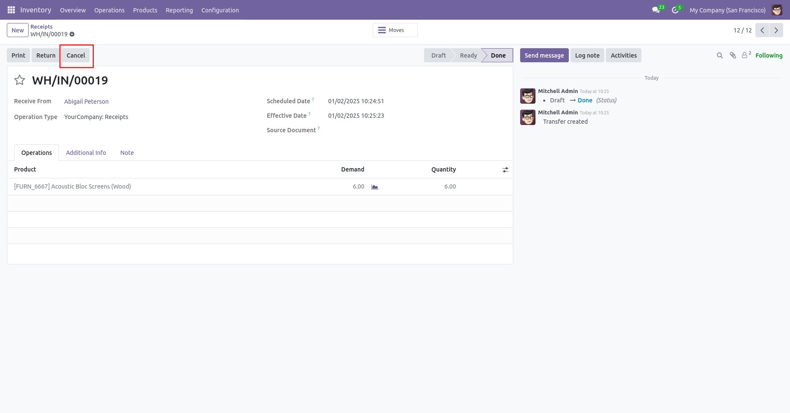Open the Operations menu in navbar
Screen dimensions: 790x413
tap(109, 10)
